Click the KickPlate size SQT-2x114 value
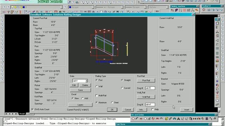Viewport: 225px width, 126px height. pyautogui.click(x=51, y=100)
